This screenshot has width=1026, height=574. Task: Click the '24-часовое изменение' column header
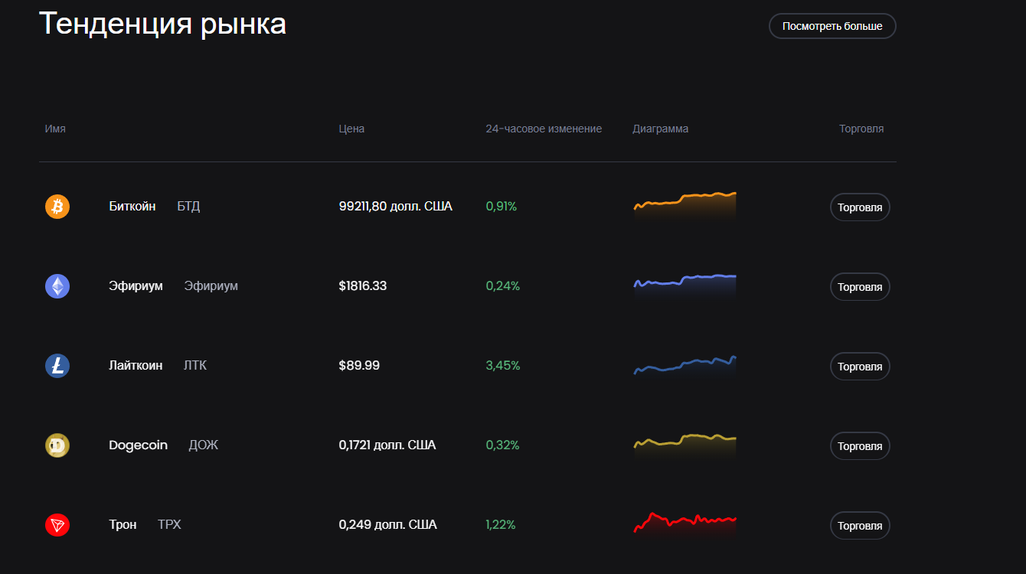click(x=544, y=129)
